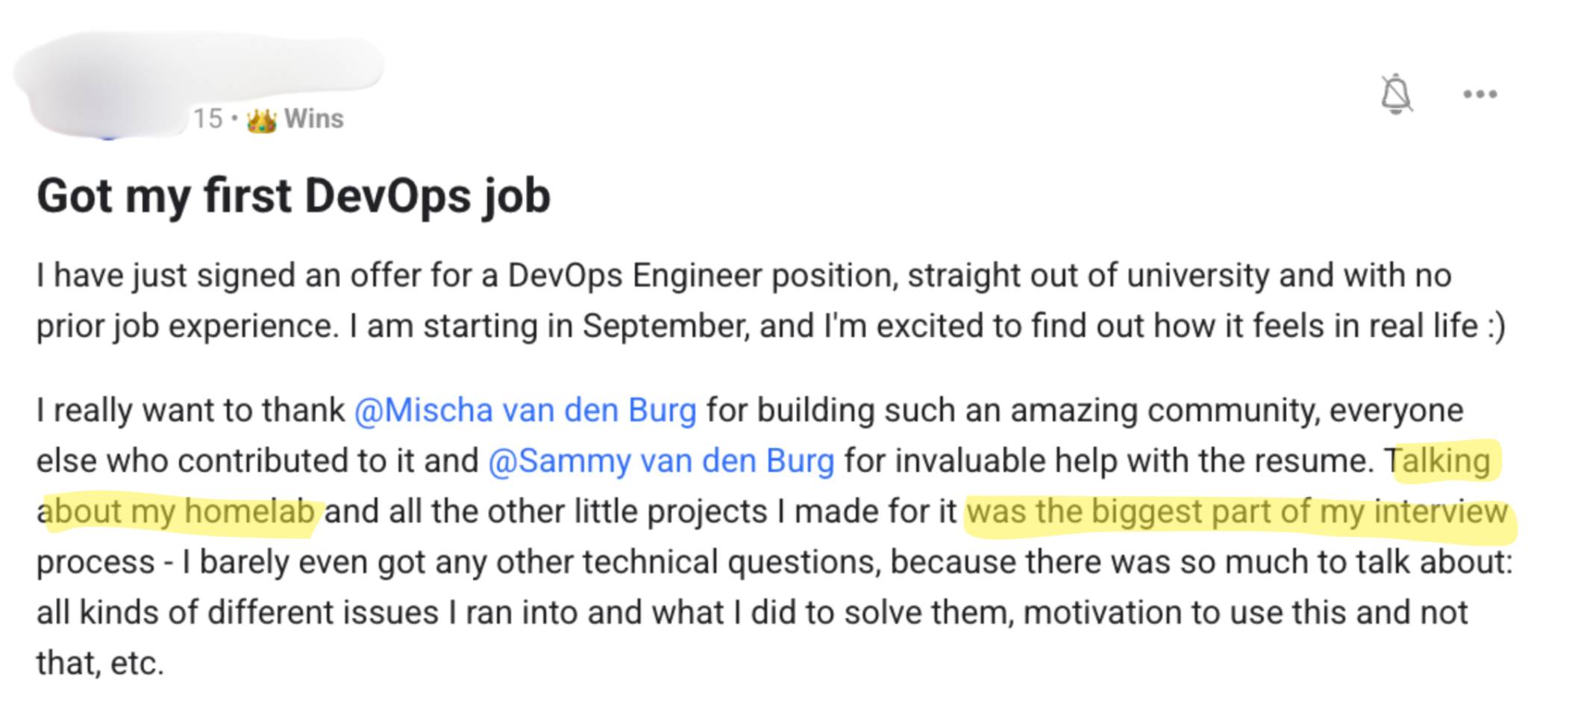Click the post title Got my first DevOps job

293,196
